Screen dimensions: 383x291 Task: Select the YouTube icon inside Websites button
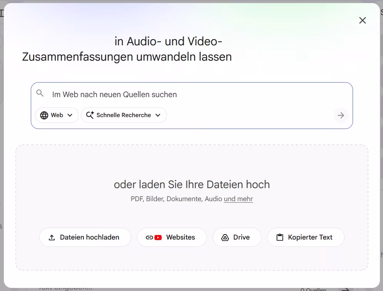tap(158, 237)
